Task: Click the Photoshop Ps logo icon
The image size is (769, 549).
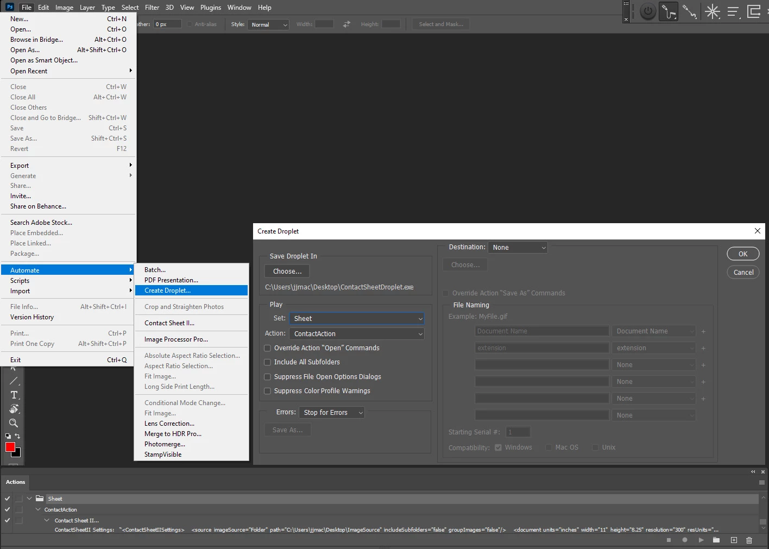Action: (x=10, y=7)
